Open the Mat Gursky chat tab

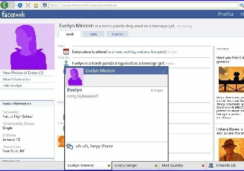[x=182, y=165]
